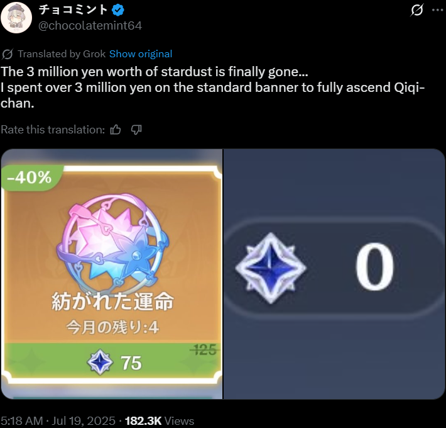Click the pink-blue Intertwined Fate orb icon

tap(112, 243)
